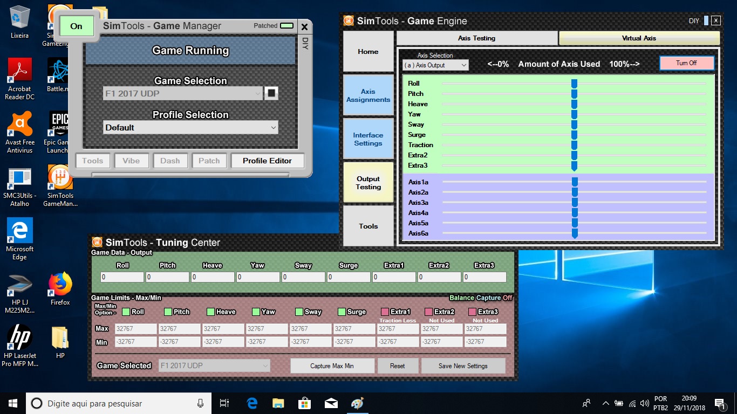The height and width of the screenshot is (414, 737).
Task: Click Game Engine title bar logo icon
Action: (x=349, y=21)
